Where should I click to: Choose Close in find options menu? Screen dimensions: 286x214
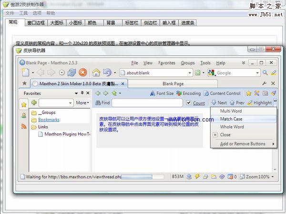point(244,135)
